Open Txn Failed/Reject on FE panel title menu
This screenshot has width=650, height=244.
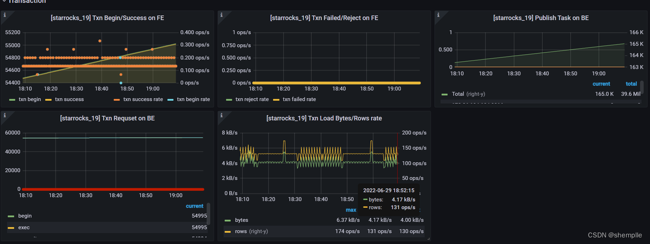coord(324,18)
